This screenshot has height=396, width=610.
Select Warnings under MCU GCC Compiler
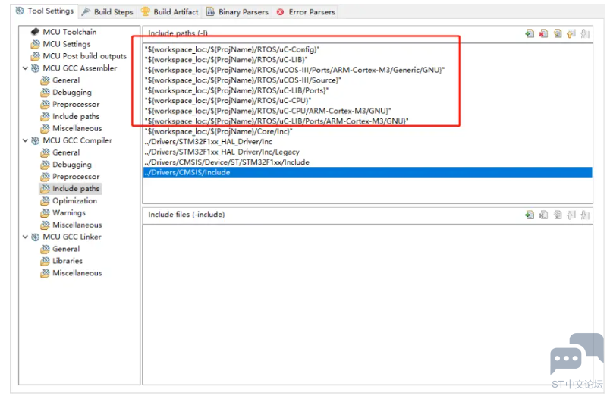point(68,213)
